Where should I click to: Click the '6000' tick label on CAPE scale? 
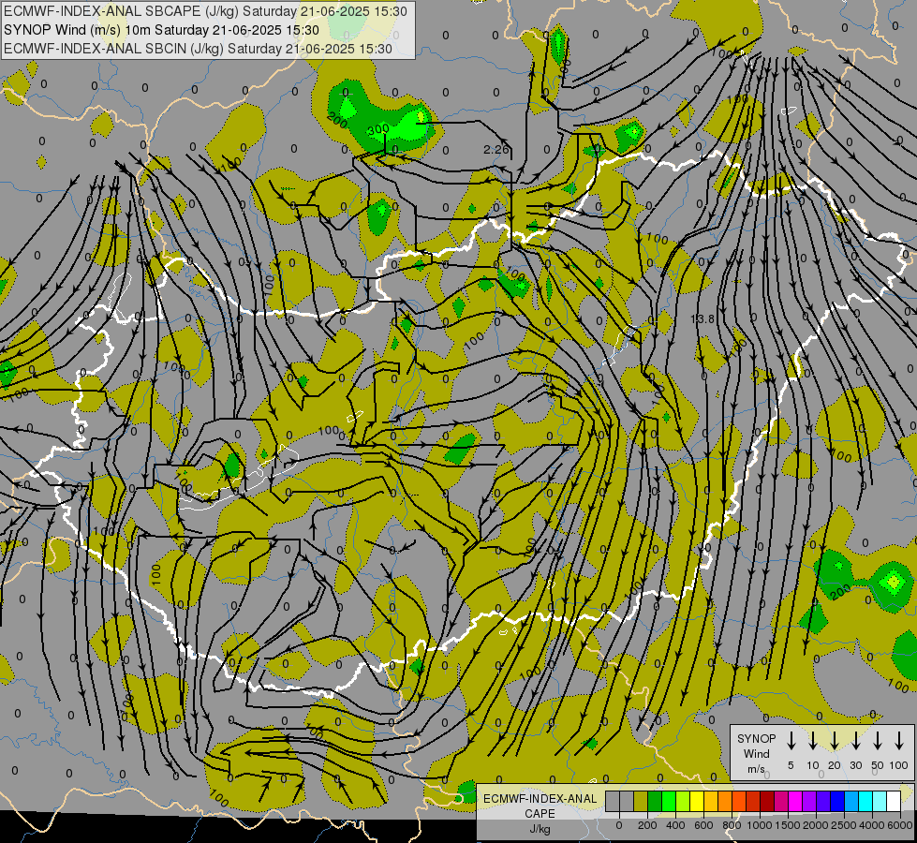pos(900,825)
